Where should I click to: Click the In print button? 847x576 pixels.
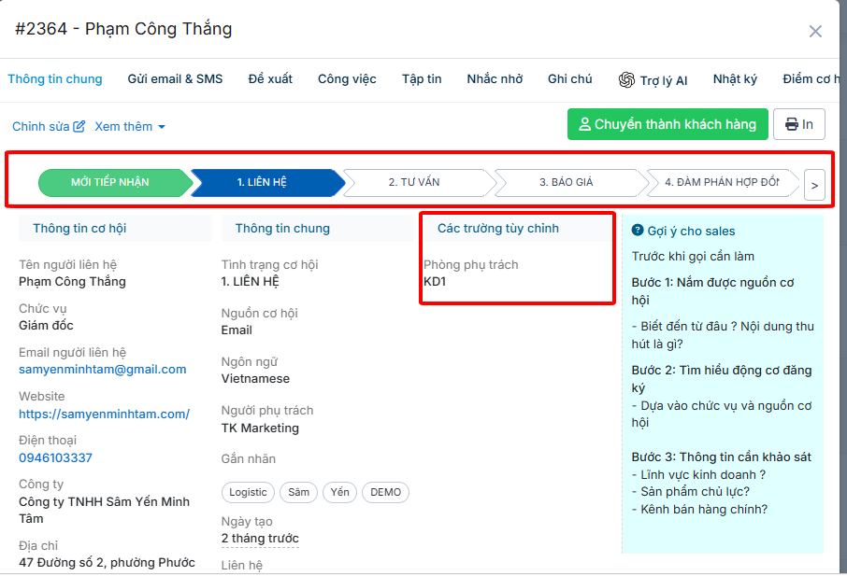(799, 124)
